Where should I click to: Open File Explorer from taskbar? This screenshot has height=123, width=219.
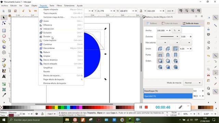tap(67, 120)
